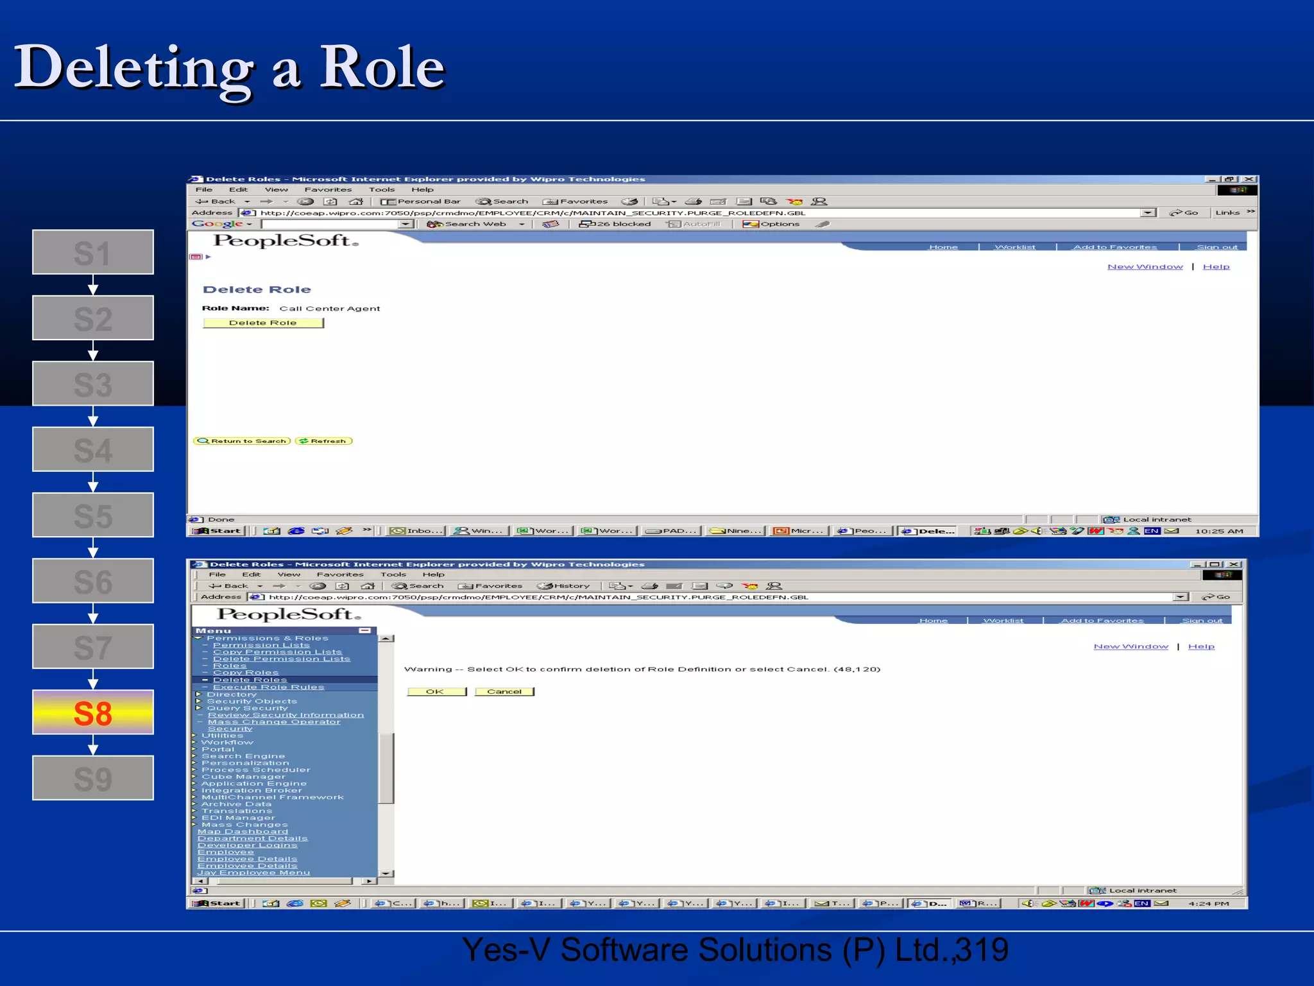Expand Security Objects menu folder
This screenshot has height=986, width=1314.
pyautogui.click(x=198, y=701)
